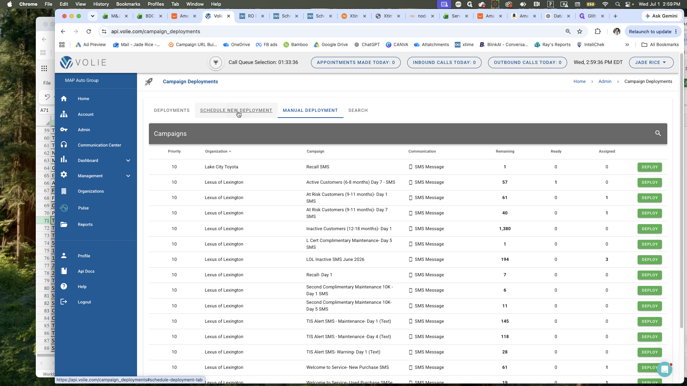687x386 pixels.
Task: Click the A71 cell reference box in spreadsheet window
Action: coord(46,110)
